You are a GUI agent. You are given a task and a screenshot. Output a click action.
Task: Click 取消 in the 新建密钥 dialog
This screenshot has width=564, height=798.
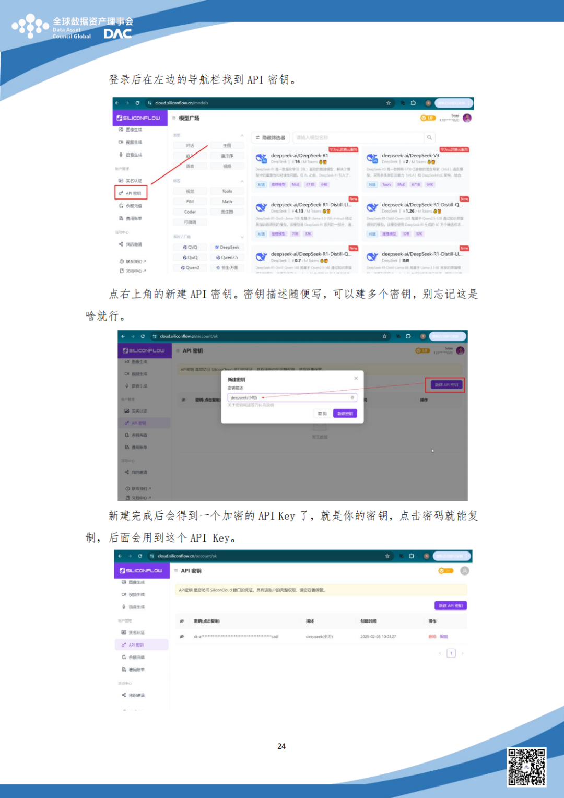point(322,414)
